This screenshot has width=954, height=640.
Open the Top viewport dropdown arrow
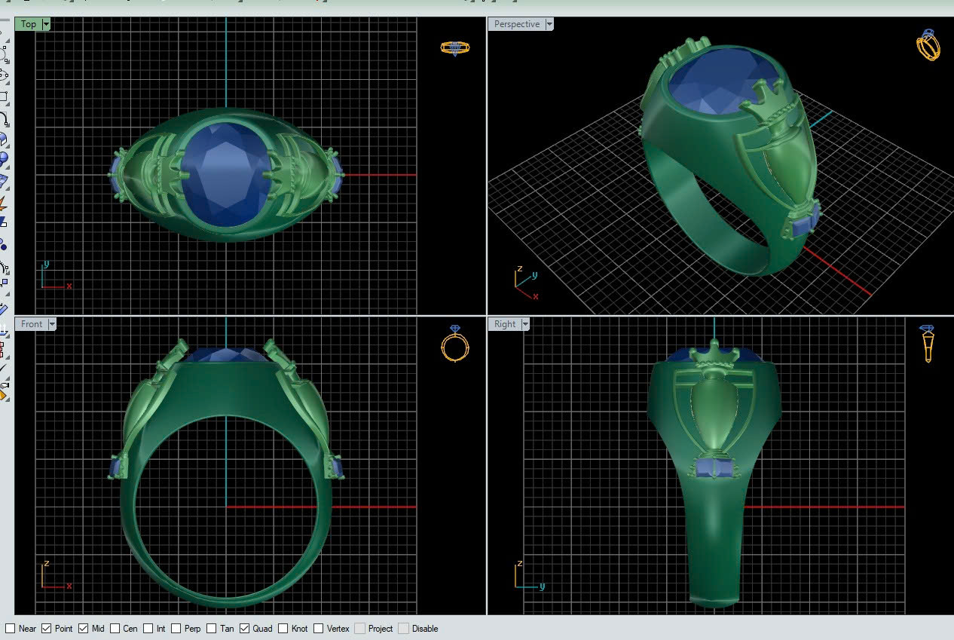(47, 24)
